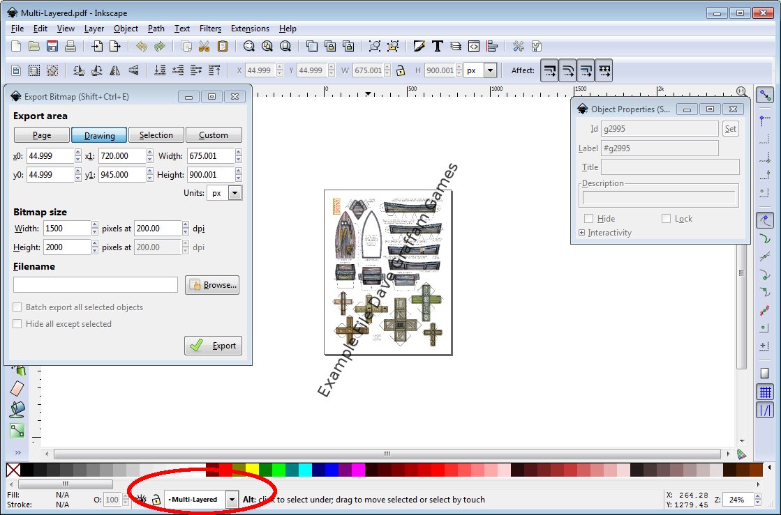The height and width of the screenshot is (515, 781).
Task: Open the Extensions menu
Action: click(250, 29)
